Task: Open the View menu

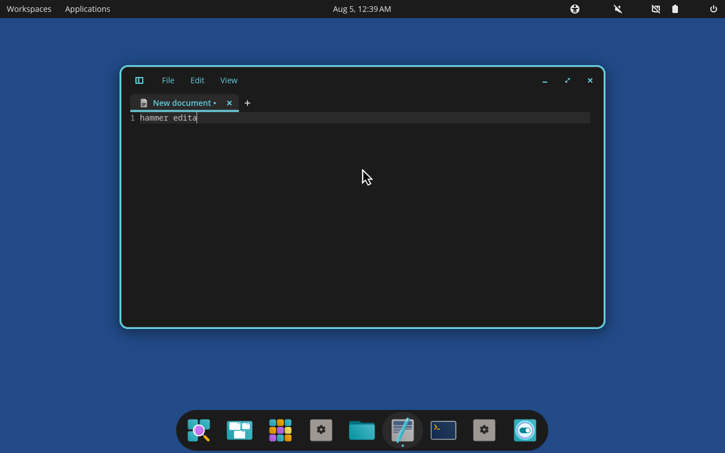Action: point(229,80)
